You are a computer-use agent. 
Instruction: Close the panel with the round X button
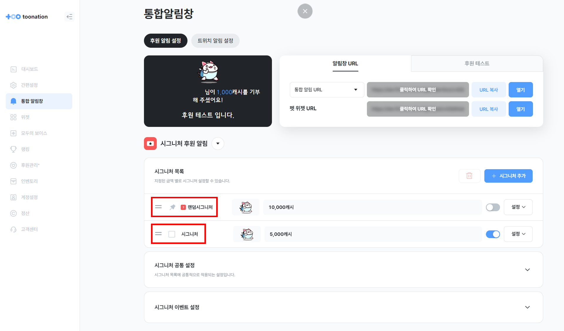305,11
